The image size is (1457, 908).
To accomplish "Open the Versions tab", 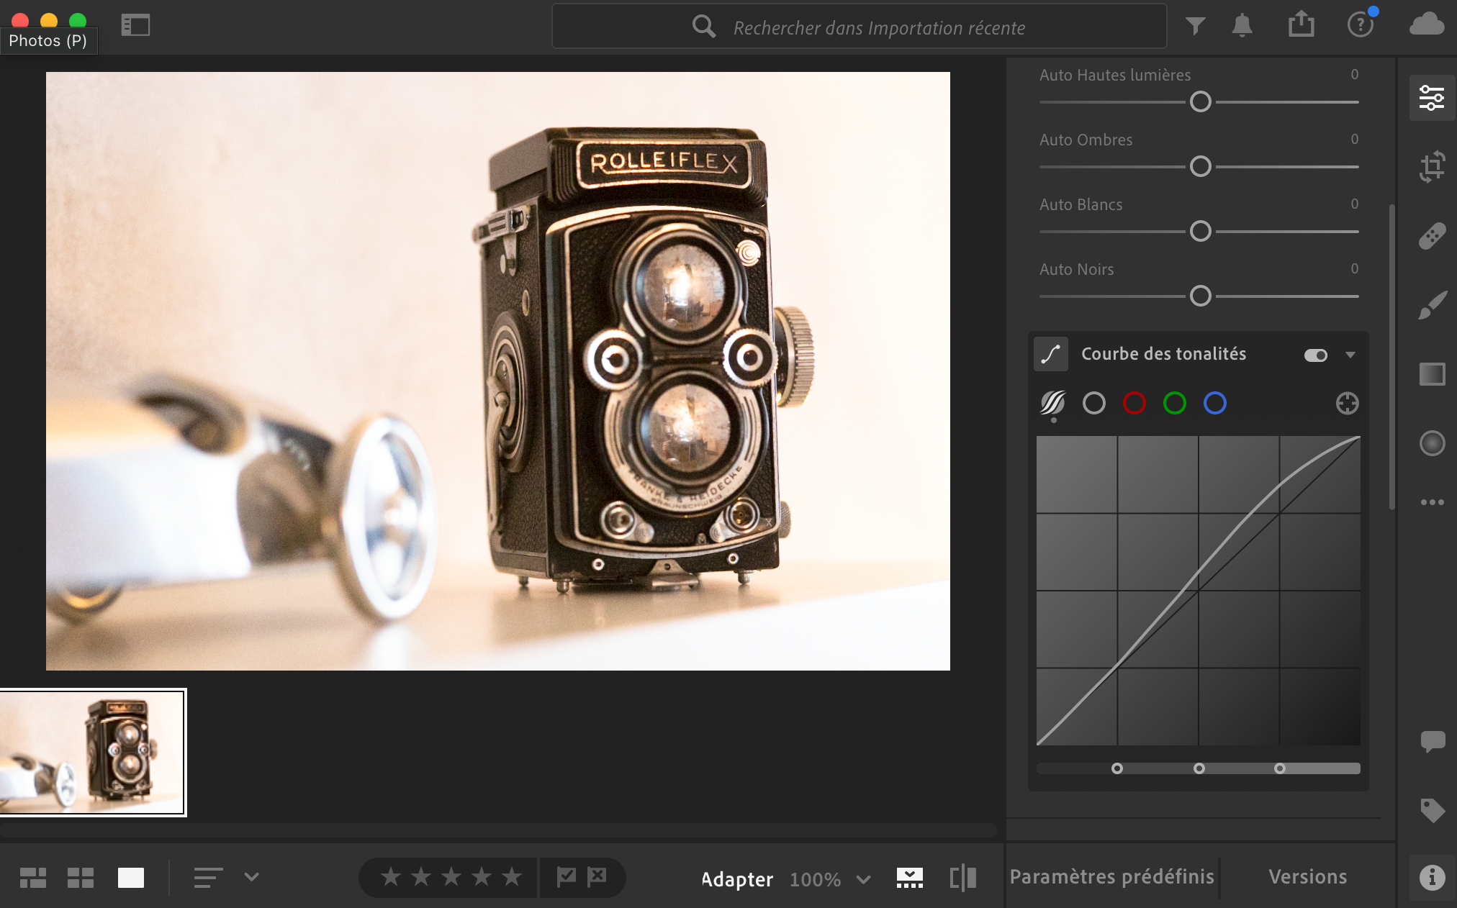I will [x=1308, y=876].
